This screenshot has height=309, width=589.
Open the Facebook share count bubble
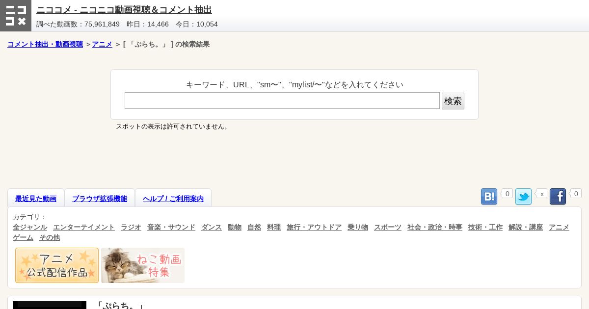tap(576, 194)
